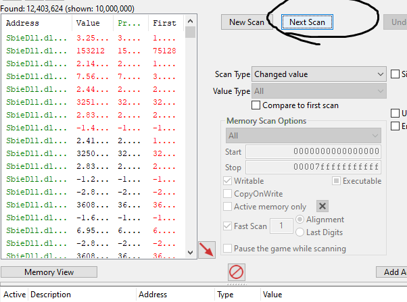The image size is (407, 302).
Task: Click the results list scrollbar thumb
Action: tap(190, 32)
